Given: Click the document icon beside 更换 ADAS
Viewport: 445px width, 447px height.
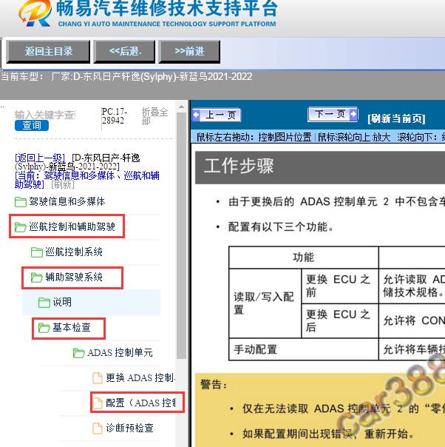Looking at the screenshot, I should pos(98,378).
